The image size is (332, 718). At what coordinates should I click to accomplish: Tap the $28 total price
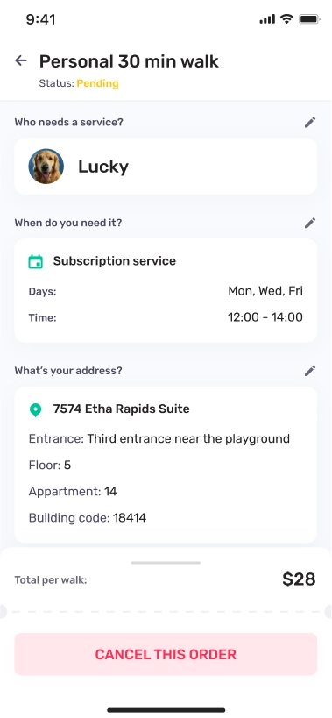click(299, 579)
